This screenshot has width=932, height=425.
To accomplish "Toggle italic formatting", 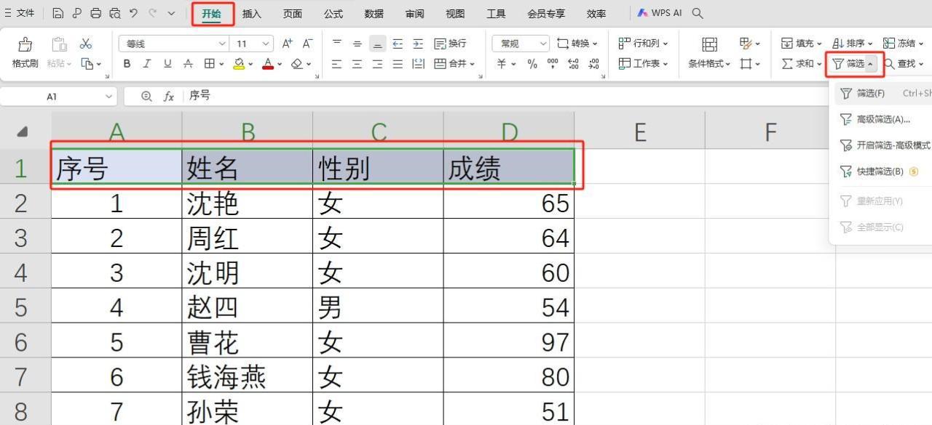I will (x=147, y=64).
